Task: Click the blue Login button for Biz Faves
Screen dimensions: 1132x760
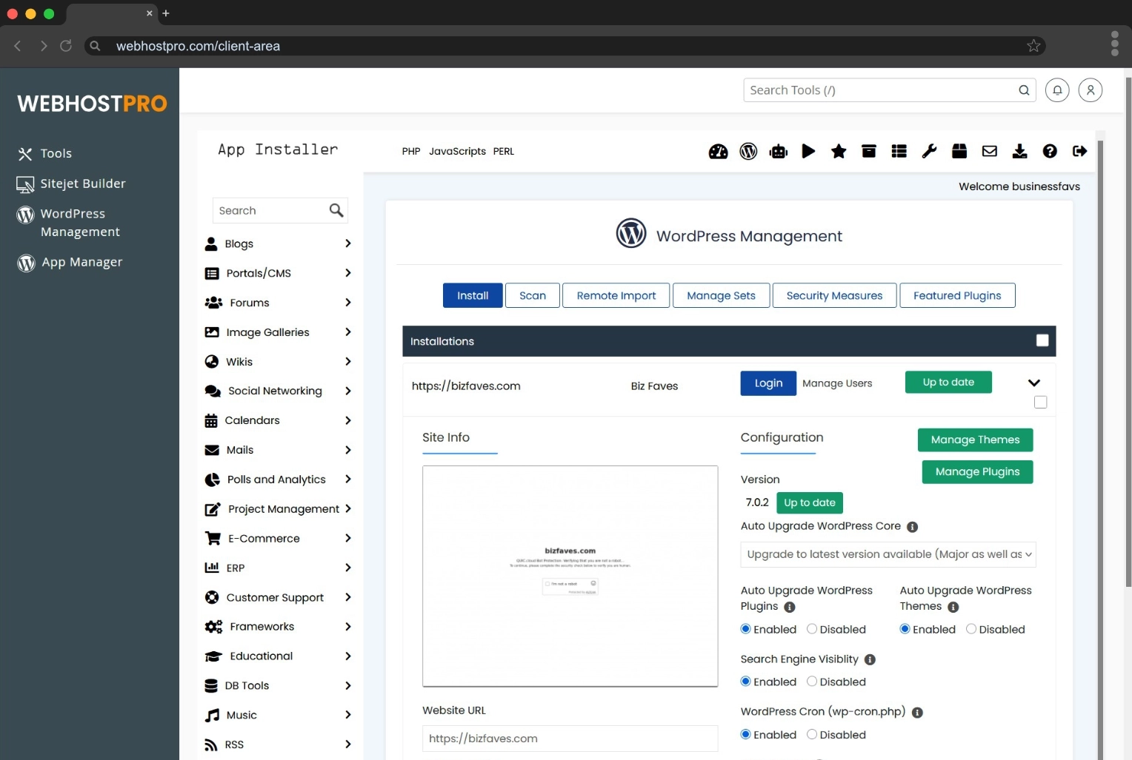Action: point(768,383)
